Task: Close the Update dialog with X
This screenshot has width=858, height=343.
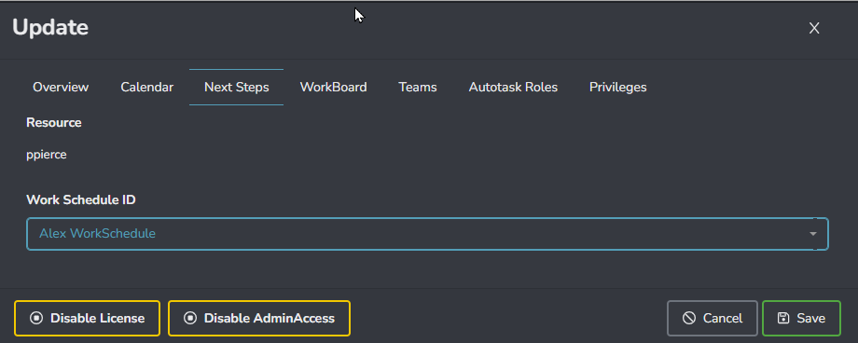Action: [814, 29]
